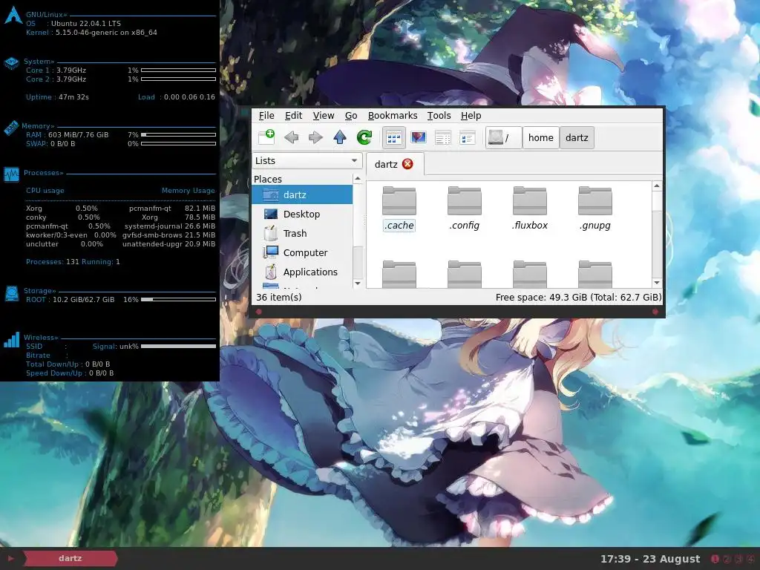Click the Arch-style distro logo
Viewport: 760px width, 570px height.
click(x=13, y=15)
